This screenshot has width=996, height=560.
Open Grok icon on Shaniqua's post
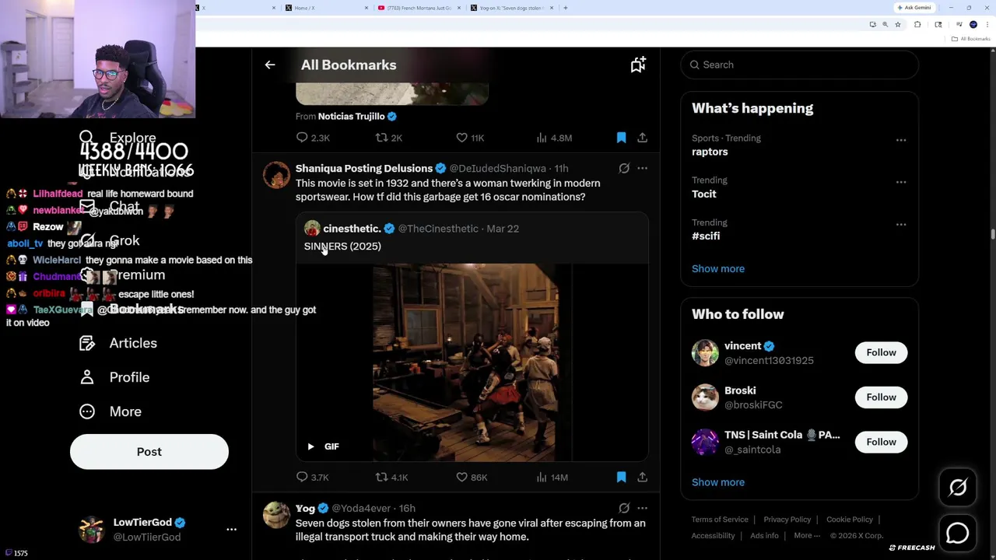[x=624, y=168]
